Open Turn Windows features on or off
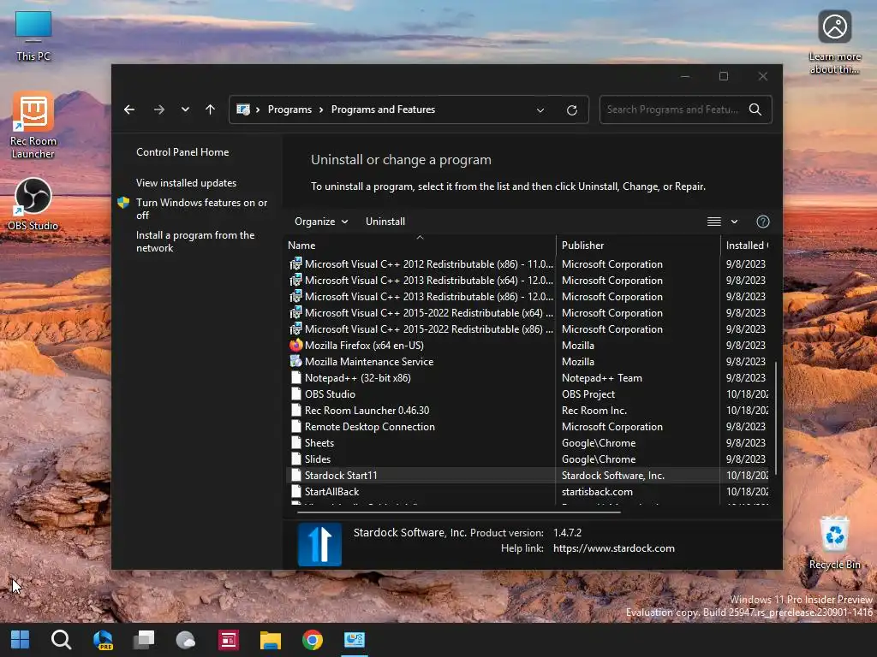This screenshot has height=657, width=877. click(201, 209)
